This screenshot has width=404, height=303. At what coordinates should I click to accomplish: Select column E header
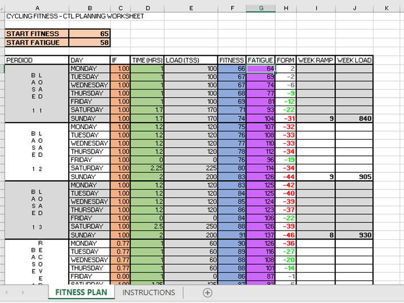(x=191, y=8)
